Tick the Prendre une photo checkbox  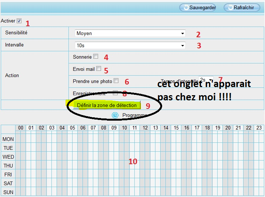(x=116, y=80)
